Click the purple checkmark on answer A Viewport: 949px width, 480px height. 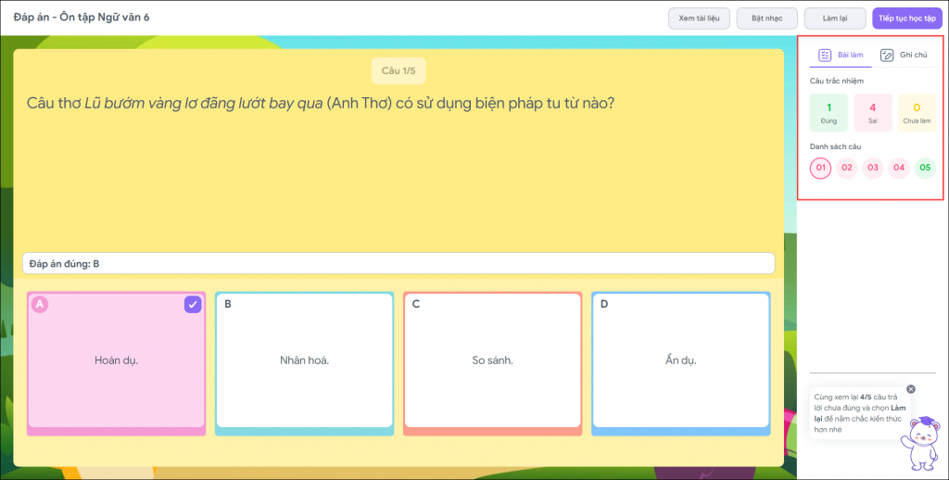pyautogui.click(x=193, y=305)
